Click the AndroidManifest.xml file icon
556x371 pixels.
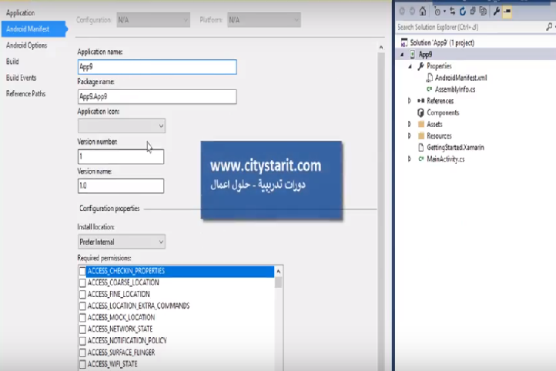(430, 78)
